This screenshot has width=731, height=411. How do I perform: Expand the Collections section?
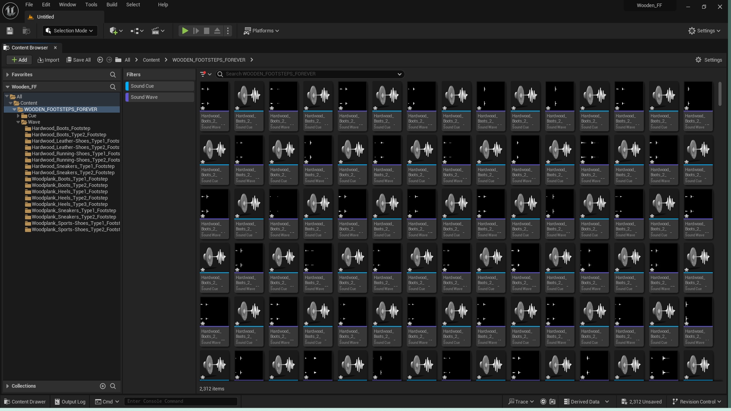tap(8, 386)
